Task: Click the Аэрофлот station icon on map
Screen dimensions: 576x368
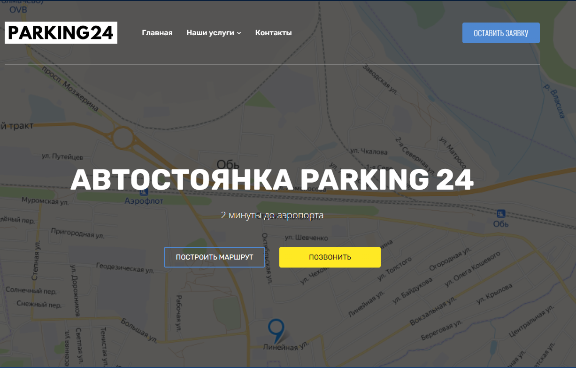Action: click(144, 192)
